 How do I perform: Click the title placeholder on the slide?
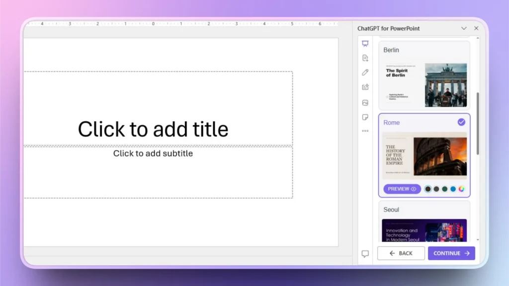[x=153, y=129]
